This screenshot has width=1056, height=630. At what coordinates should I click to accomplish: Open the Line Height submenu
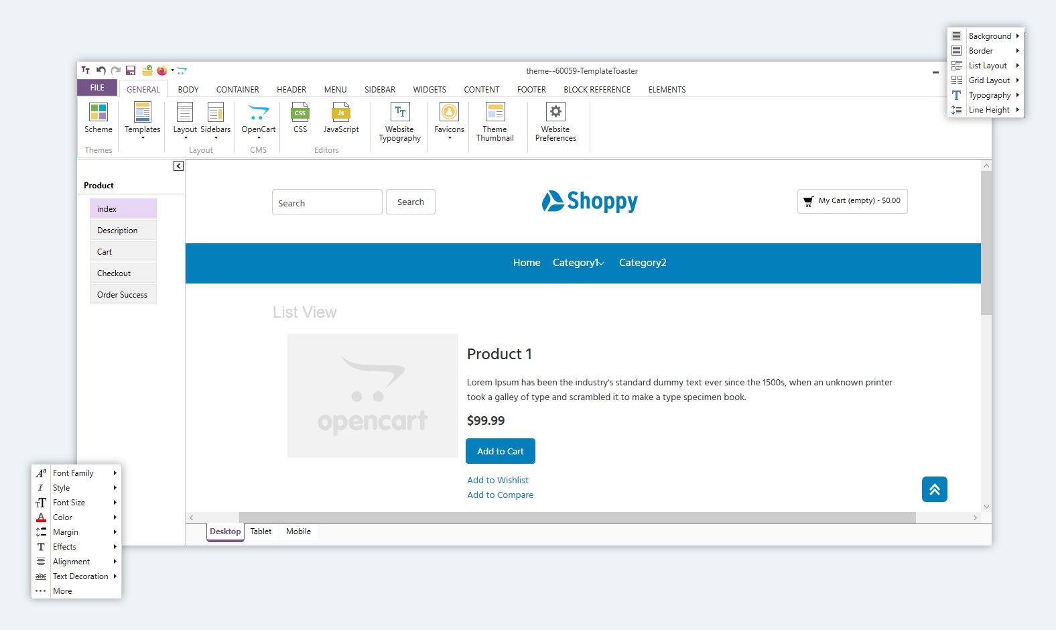point(986,110)
